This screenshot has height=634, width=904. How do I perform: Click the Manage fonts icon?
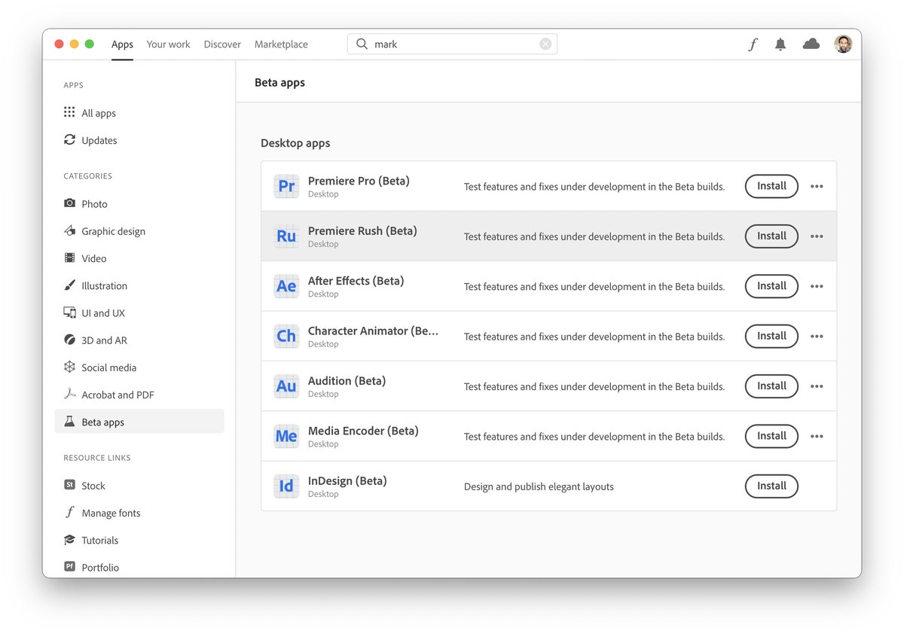tap(69, 512)
